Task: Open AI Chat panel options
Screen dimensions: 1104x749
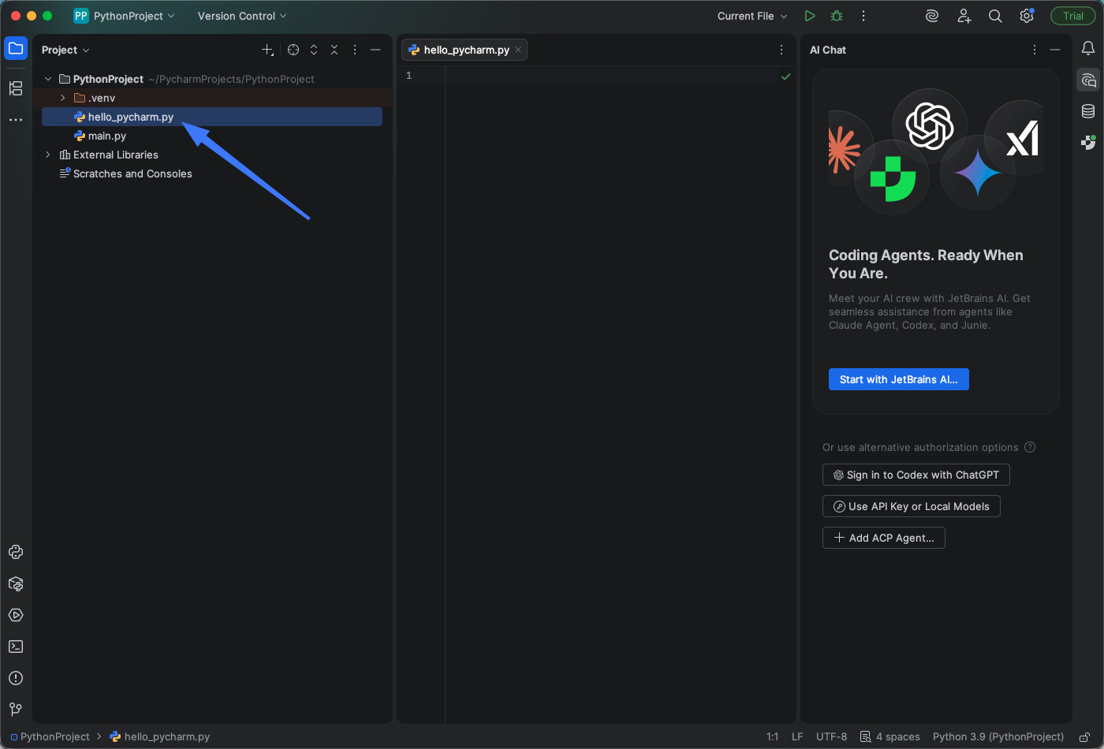Action: (1035, 50)
